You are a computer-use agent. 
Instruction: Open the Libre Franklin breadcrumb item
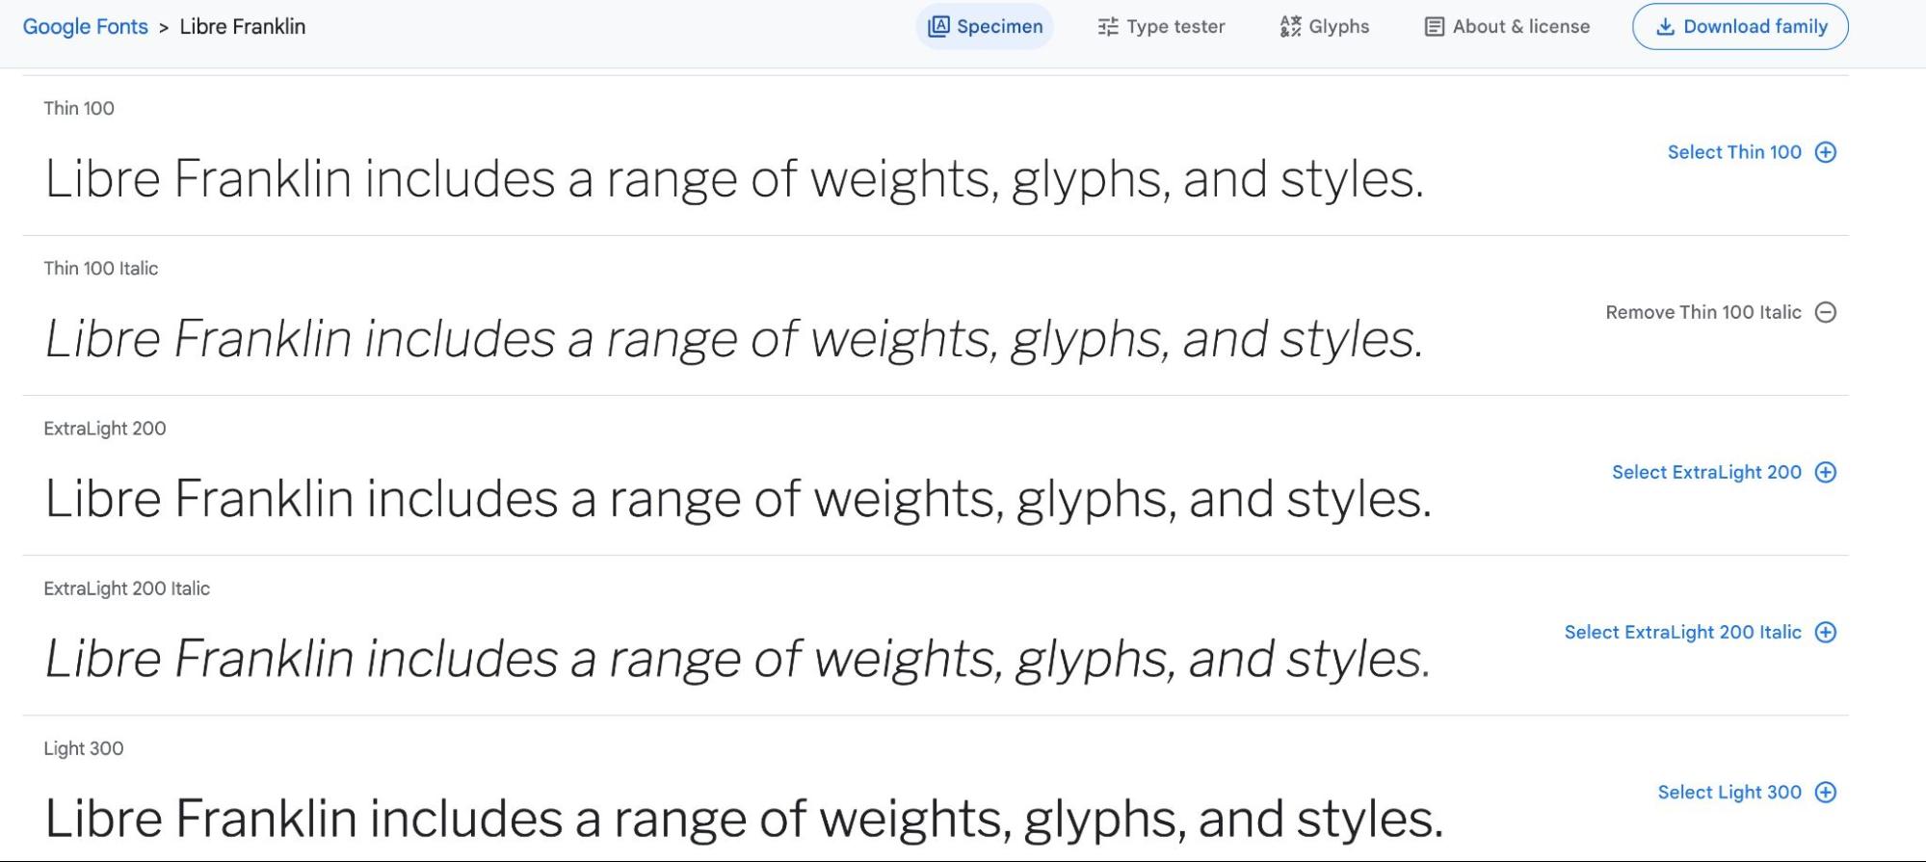click(x=240, y=26)
